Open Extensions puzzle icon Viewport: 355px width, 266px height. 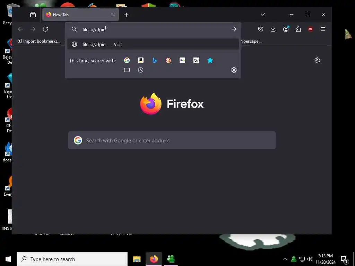point(298,29)
